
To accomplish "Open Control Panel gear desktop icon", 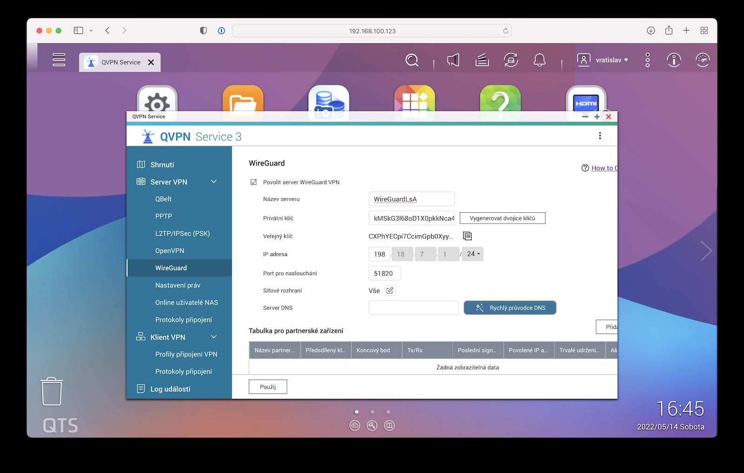I will click(157, 99).
